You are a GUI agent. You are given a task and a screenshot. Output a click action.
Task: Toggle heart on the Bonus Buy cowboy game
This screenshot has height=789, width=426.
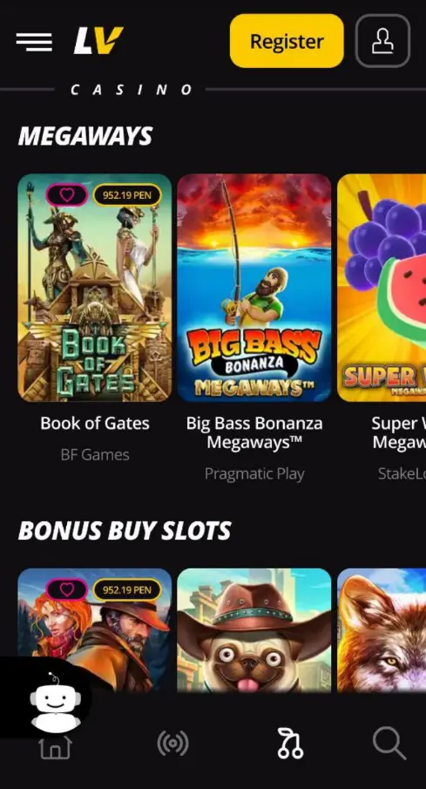pos(67,589)
